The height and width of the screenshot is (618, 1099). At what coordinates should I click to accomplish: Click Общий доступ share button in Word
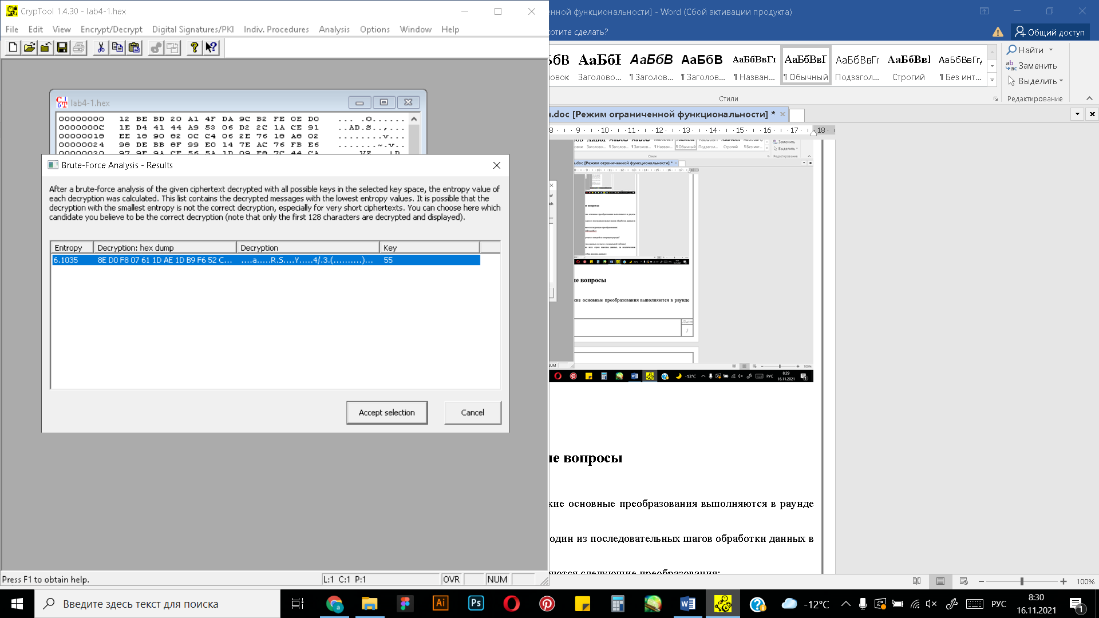pos(1050,32)
